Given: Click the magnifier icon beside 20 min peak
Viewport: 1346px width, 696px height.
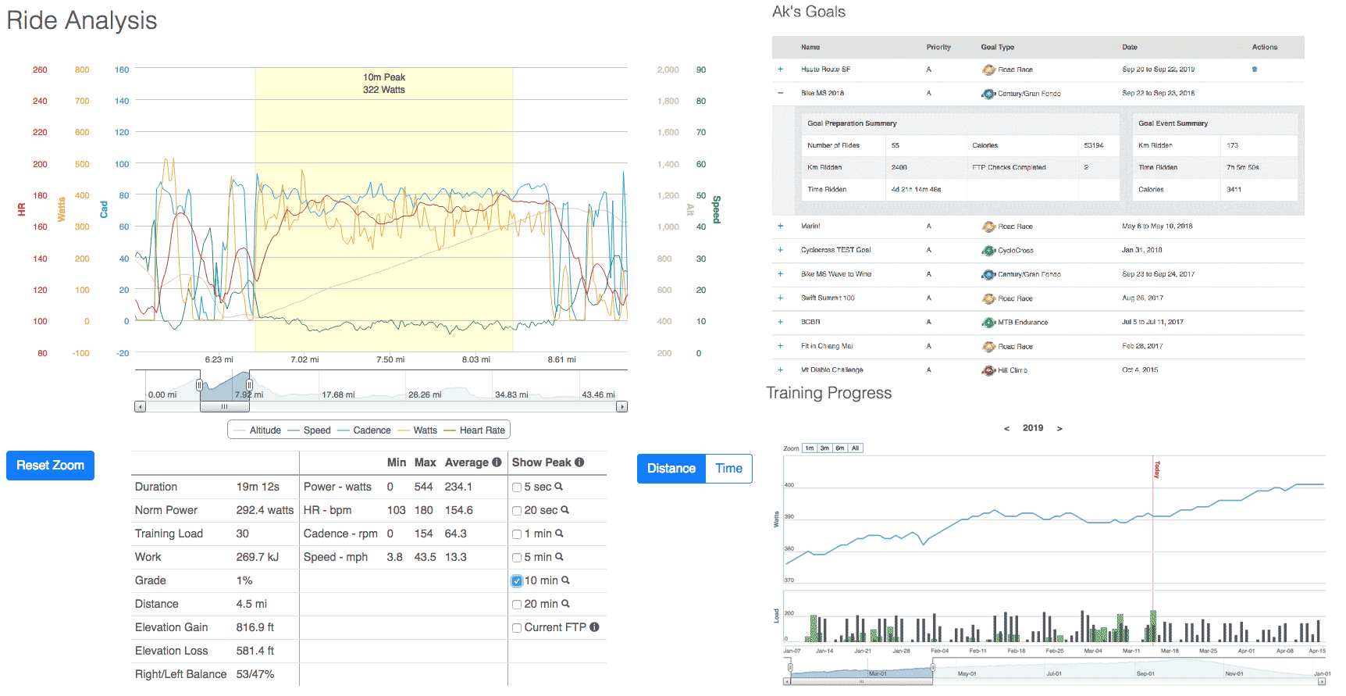Looking at the screenshot, I should [x=565, y=604].
